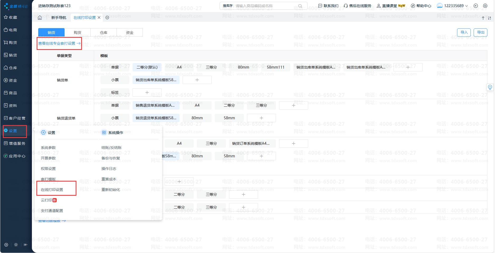Type in the product search input field
495x253 pixels.
(266, 6)
